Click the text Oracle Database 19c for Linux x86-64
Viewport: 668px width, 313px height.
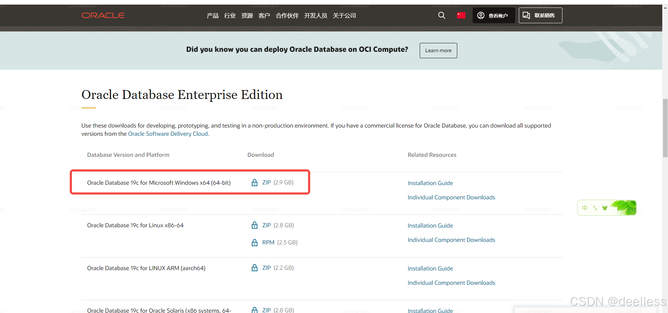point(135,225)
